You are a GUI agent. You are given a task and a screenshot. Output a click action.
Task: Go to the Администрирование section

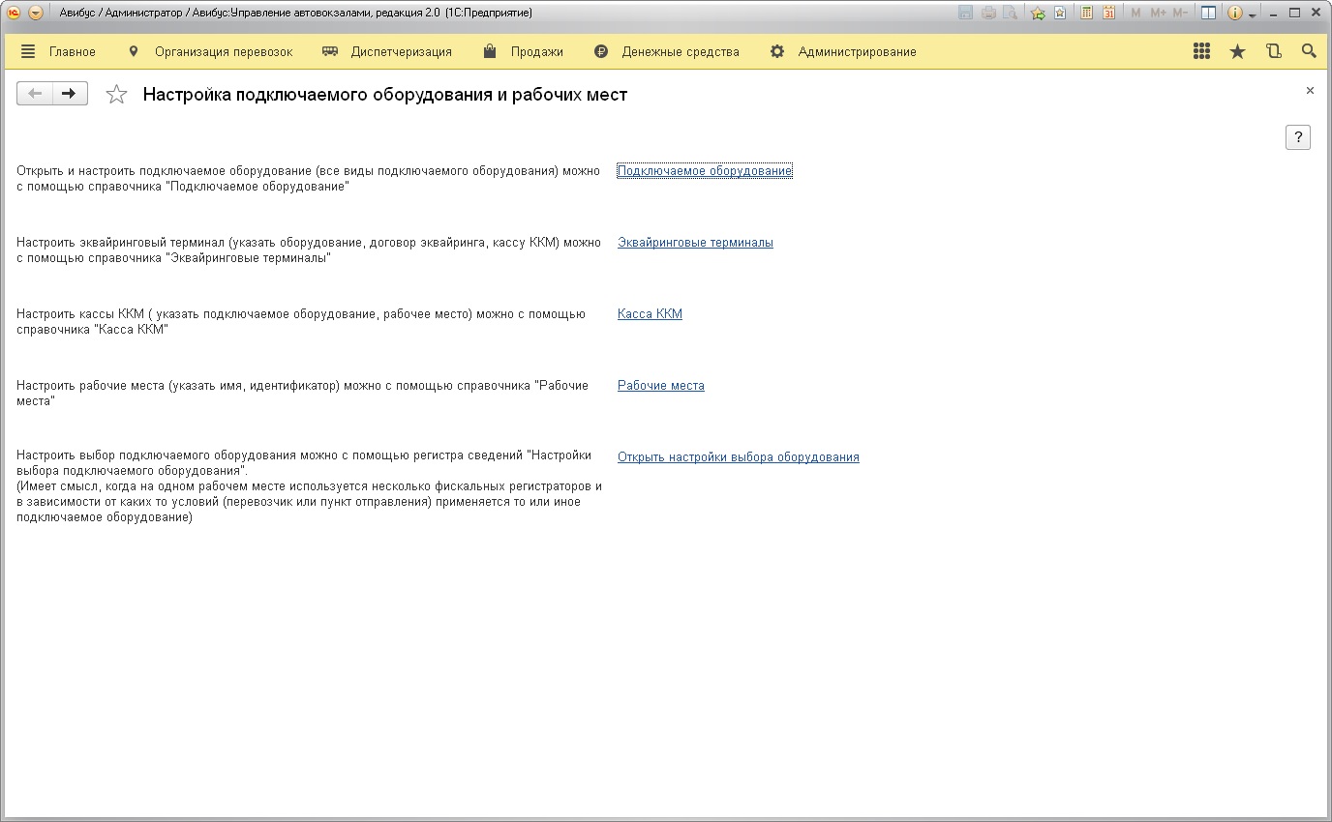843,52
